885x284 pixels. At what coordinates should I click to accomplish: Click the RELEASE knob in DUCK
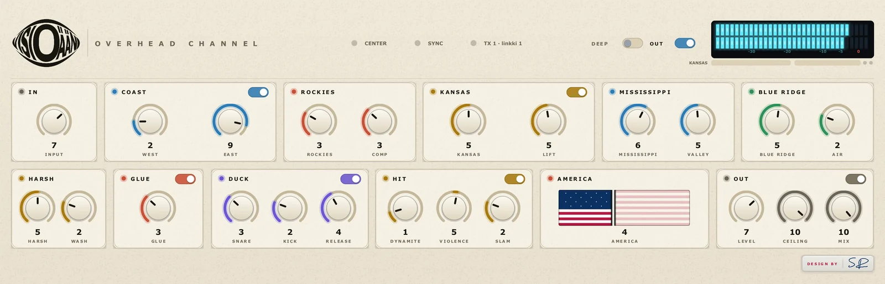click(339, 208)
